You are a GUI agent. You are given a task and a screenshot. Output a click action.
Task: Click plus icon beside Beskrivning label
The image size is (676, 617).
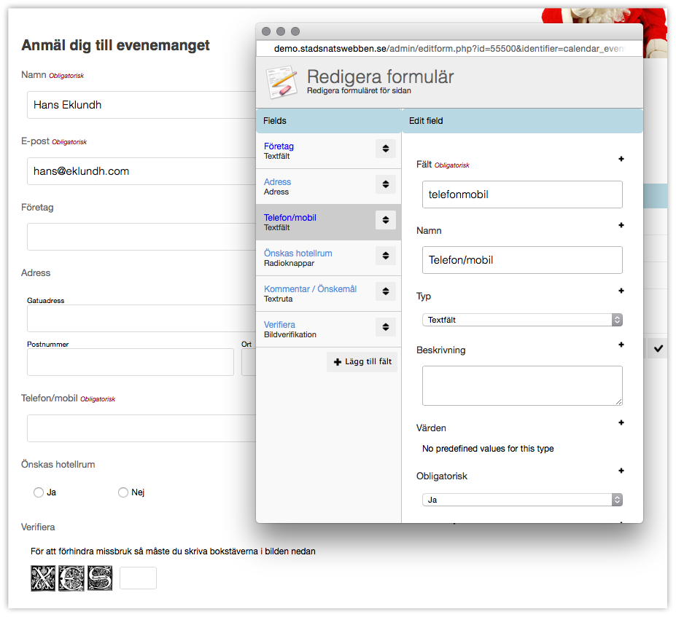pos(621,345)
